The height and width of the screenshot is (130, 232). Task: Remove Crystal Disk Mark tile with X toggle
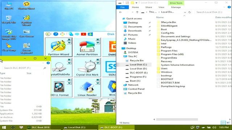tap(98, 60)
